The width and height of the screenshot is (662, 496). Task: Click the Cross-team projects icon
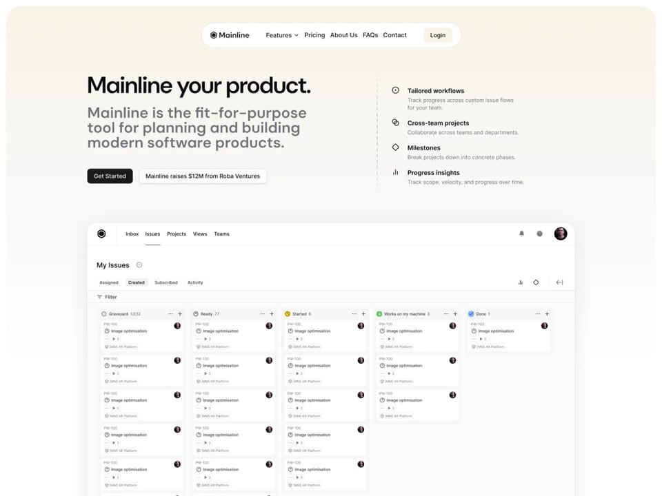(395, 123)
